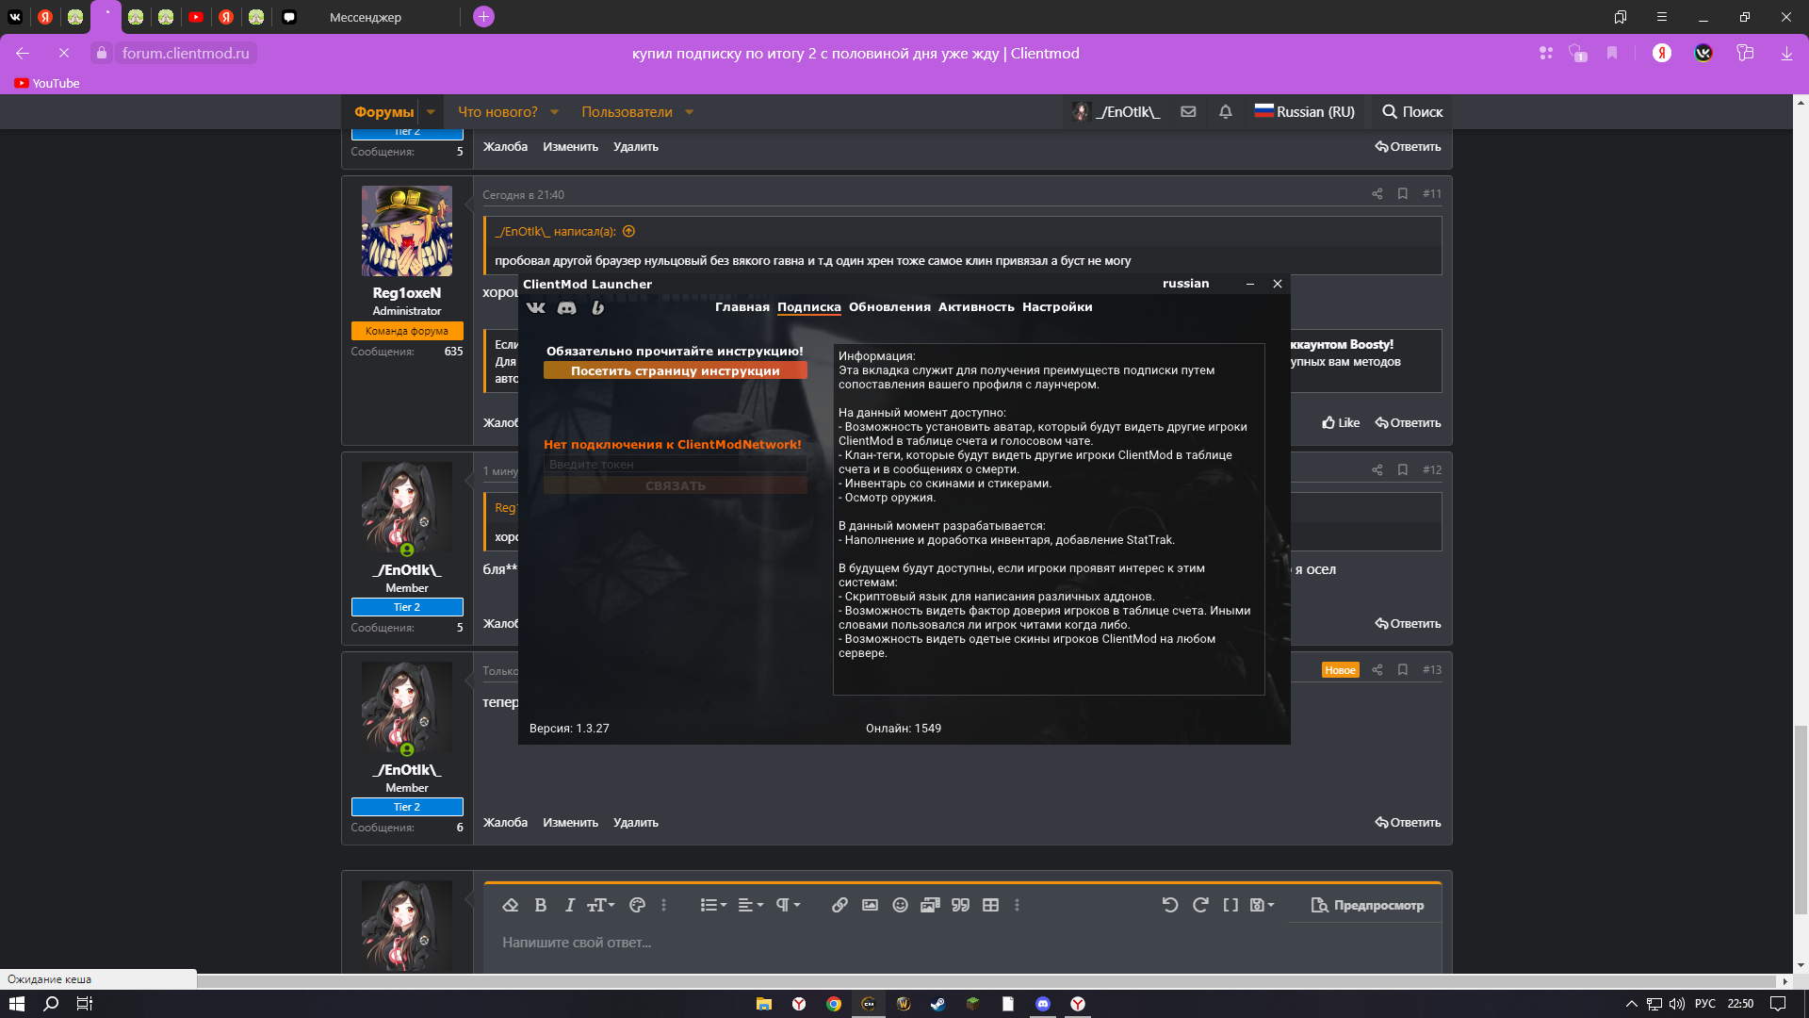Open Настройки tab in launcher

coord(1056,307)
